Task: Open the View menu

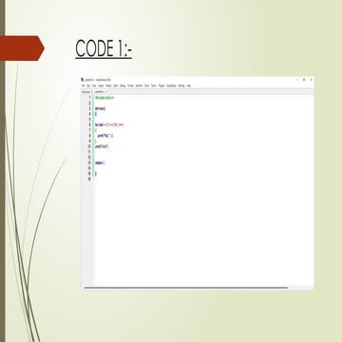Action: (94, 85)
